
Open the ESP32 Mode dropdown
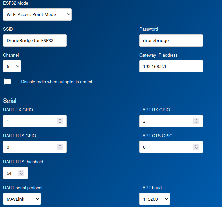37,14
